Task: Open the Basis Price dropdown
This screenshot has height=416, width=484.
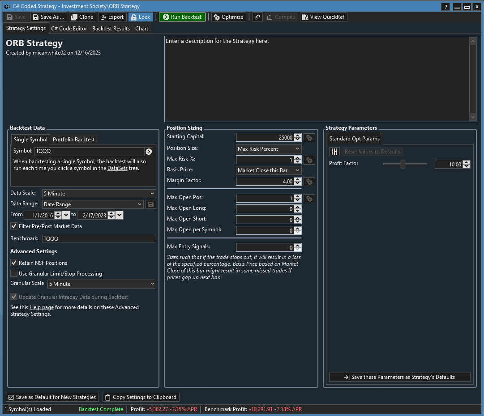Action: click(269, 170)
